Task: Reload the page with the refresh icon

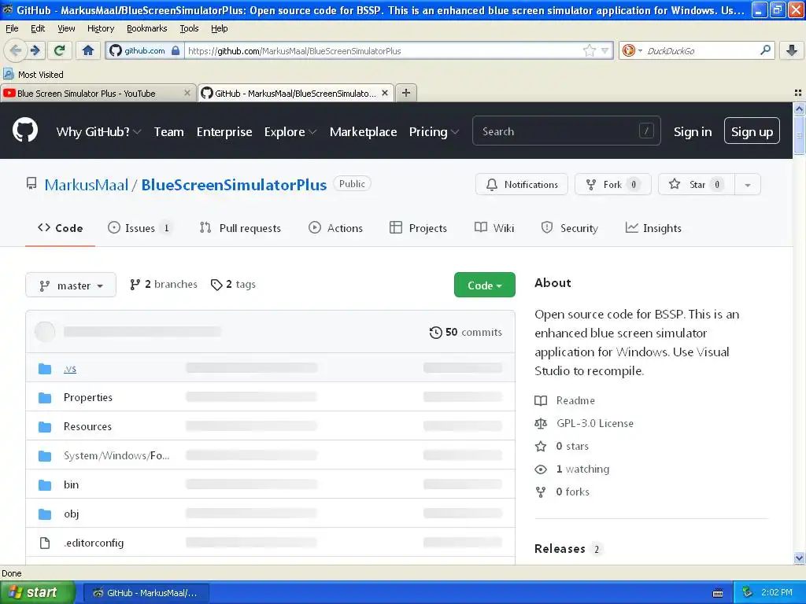Action: (60, 50)
